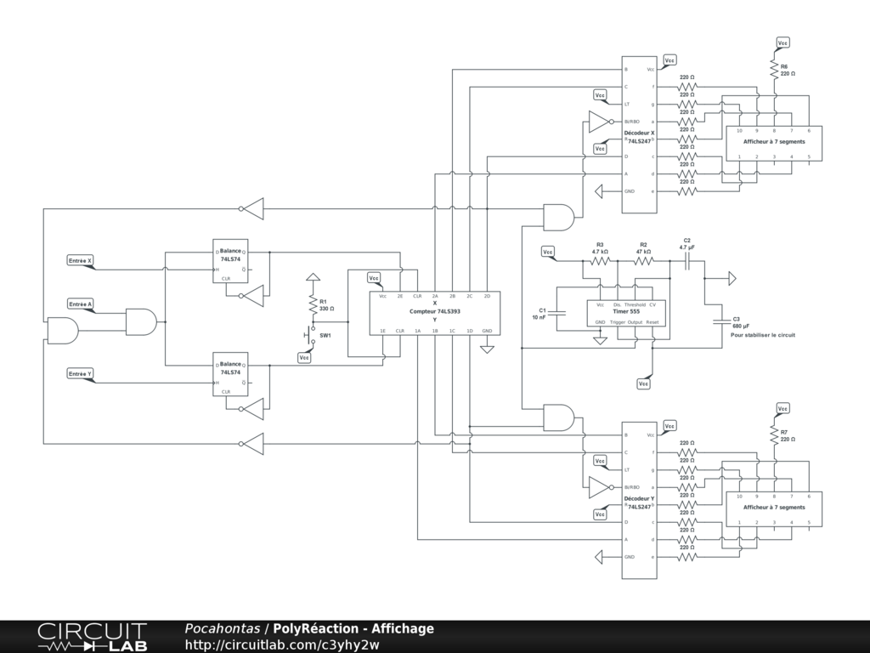Click the upper Afficheur à 7 segments display
Screen dimensions: 870x653
[773, 143]
